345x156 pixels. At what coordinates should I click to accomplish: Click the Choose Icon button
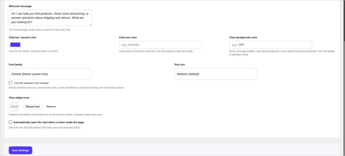tap(33, 107)
